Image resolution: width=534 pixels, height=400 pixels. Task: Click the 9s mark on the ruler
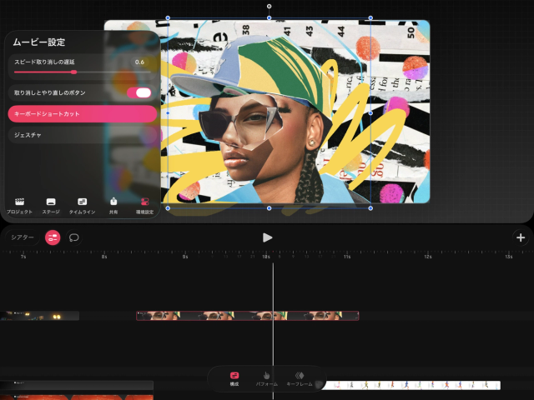[185, 257]
